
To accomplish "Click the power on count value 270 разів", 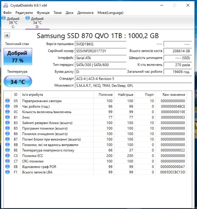I will pos(178,65).
